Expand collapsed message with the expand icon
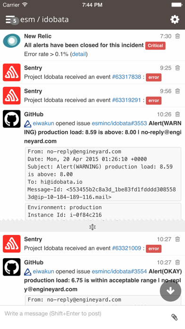This screenshot has width=185, height=329. coord(92,227)
